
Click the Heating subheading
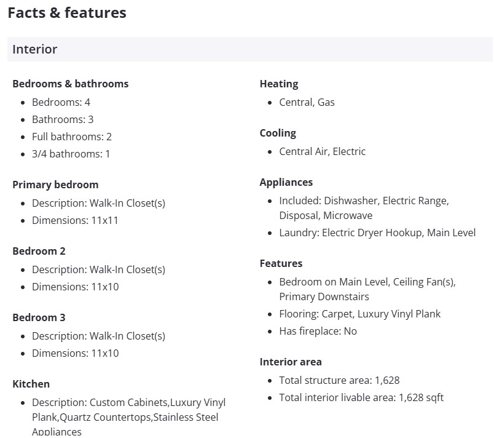(278, 84)
